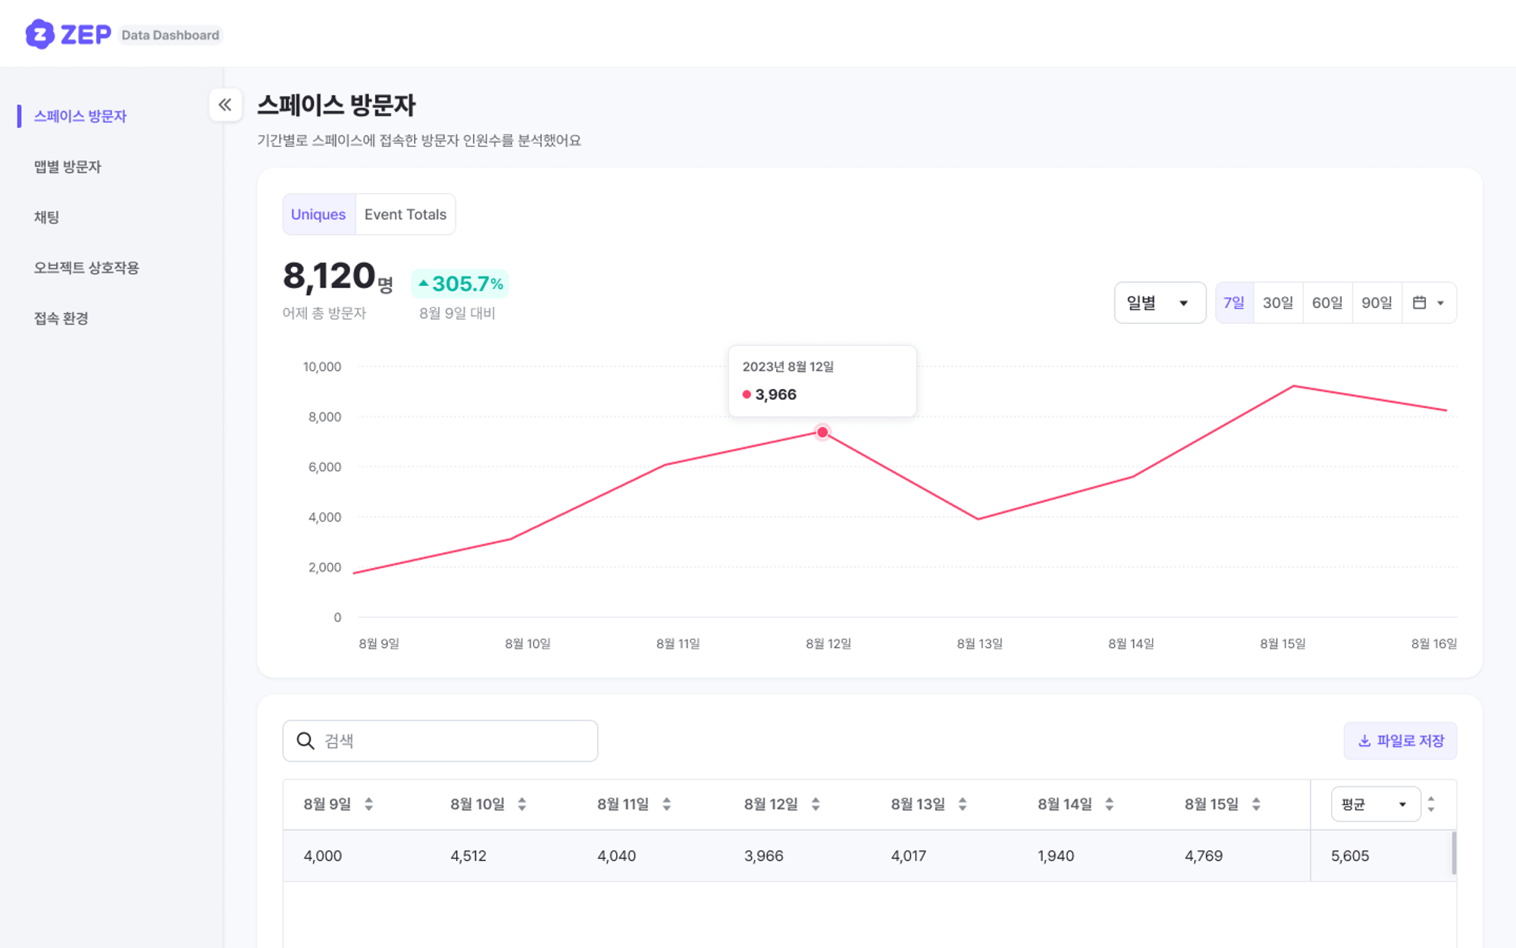
Task: Open the 일별 interval dropdown
Action: click(x=1159, y=303)
